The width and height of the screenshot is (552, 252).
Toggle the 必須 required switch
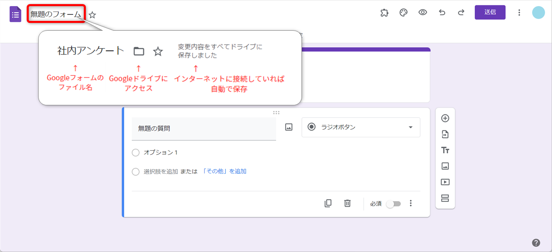pyautogui.click(x=393, y=204)
